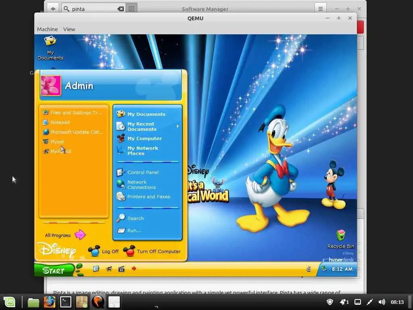Open Network Connections entry
This screenshot has height=310, width=413.
coord(136,184)
